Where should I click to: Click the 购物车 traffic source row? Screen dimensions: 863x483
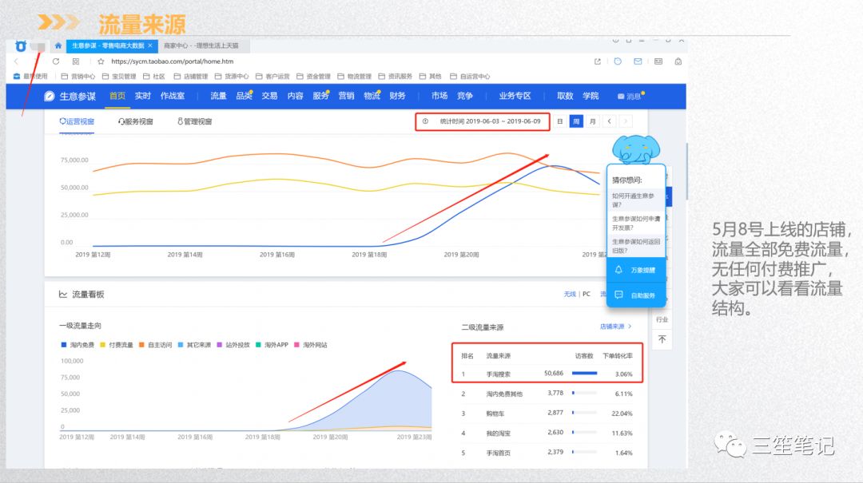point(547,413)
